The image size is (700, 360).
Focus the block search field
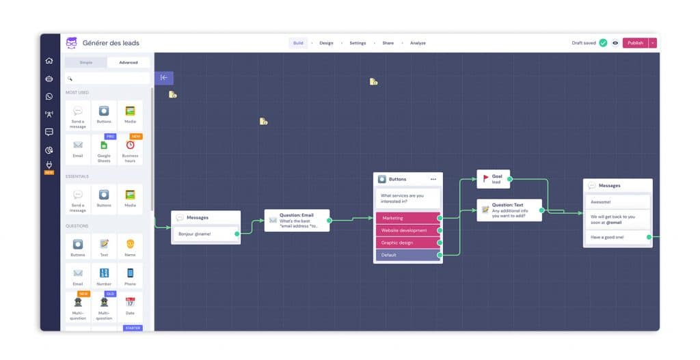pyautogui.click(x=107, y=78)
